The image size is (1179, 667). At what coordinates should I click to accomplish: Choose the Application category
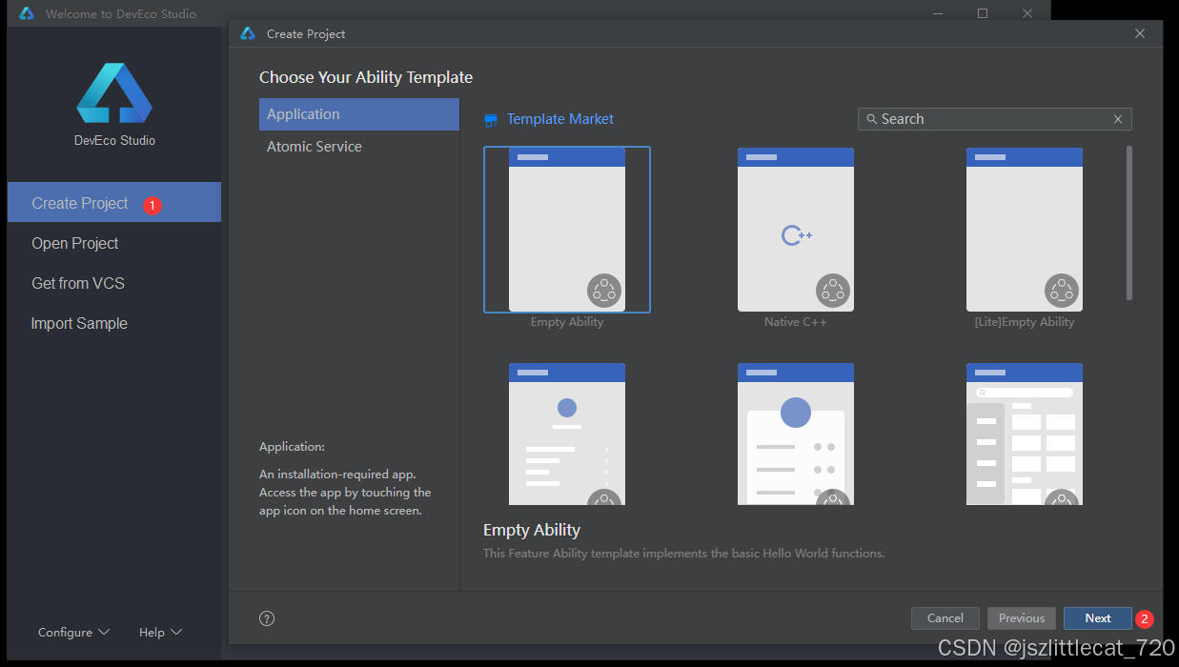coord(359,114)
